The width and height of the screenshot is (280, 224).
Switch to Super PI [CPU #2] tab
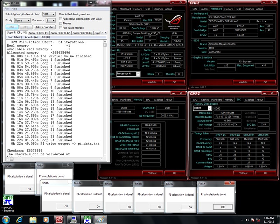point(61,33)
